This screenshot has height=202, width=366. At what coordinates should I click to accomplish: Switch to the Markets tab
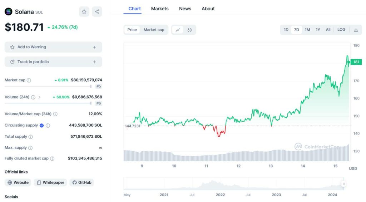[160, 9]
